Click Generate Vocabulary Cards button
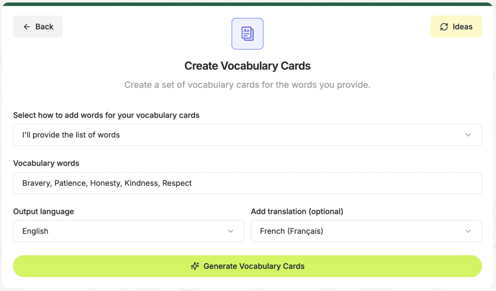 point(248,266)
